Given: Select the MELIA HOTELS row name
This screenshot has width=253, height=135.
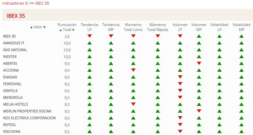Looking at the screenshot, I should (x=16, y=104).
